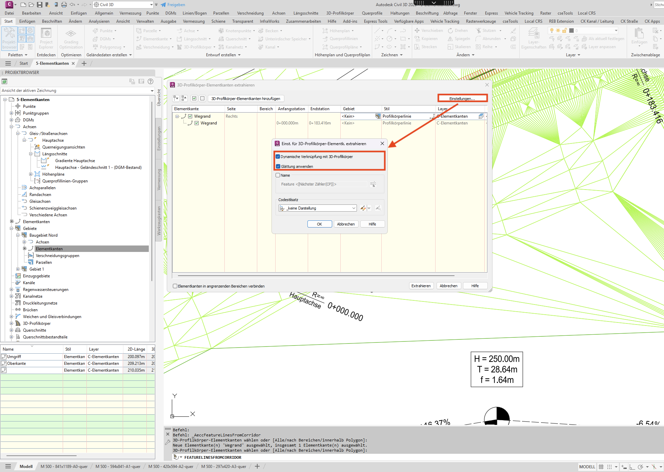Switch to the Einstellungen side tab of Projektbrowser
The height and width of the screenshot is (472, 664).
tap(159, 138)
